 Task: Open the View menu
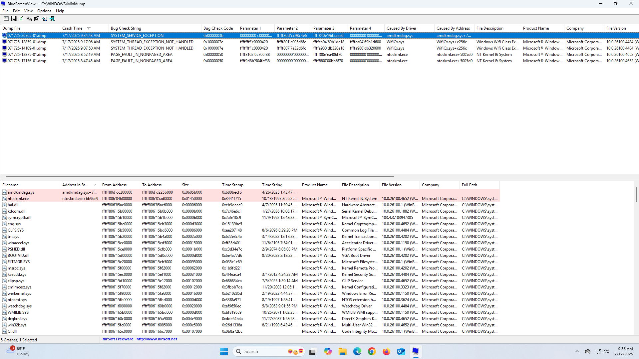pyautogui.click(x=28, y=11)
